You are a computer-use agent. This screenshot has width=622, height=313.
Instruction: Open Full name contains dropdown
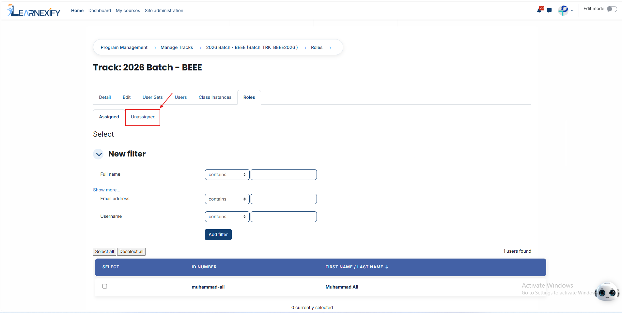click(x=227, y=174)
